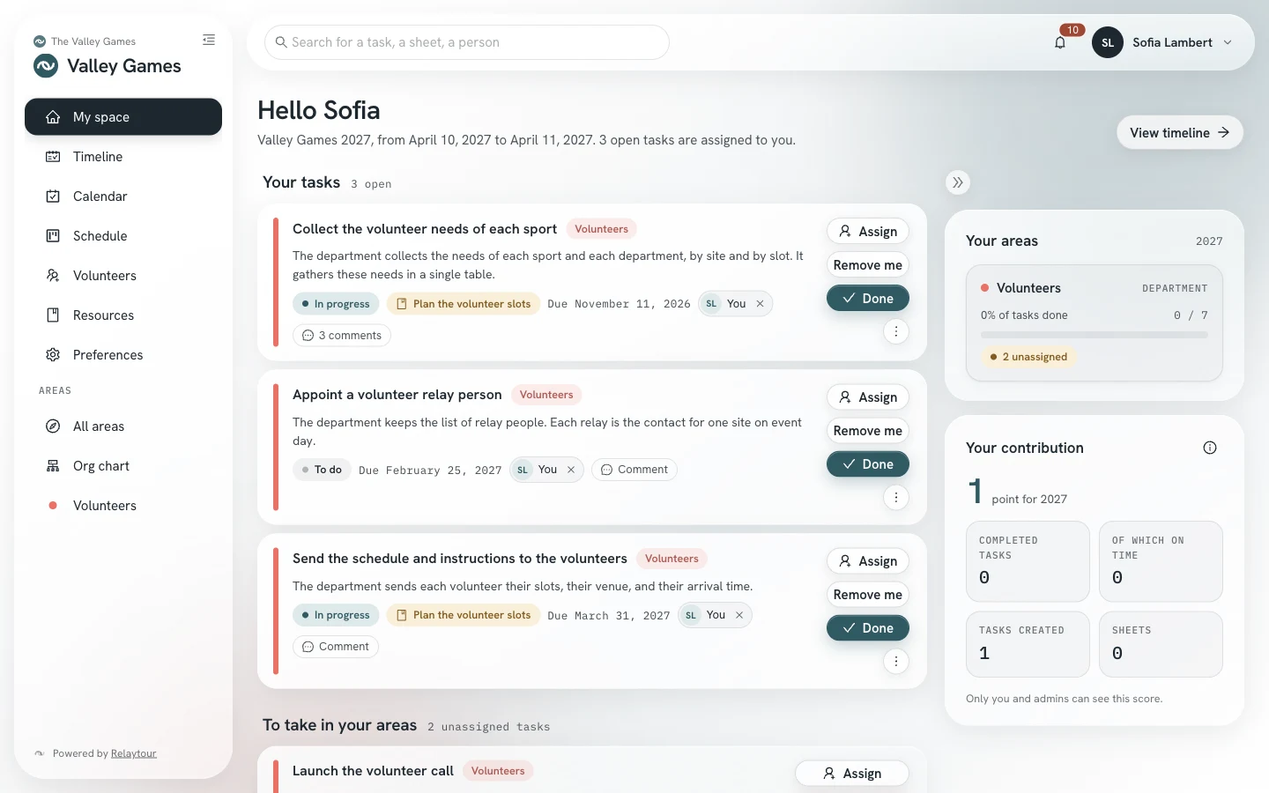The image size is (1269, 793).
Task: Open the Timeline page
Action: point(123,157)
